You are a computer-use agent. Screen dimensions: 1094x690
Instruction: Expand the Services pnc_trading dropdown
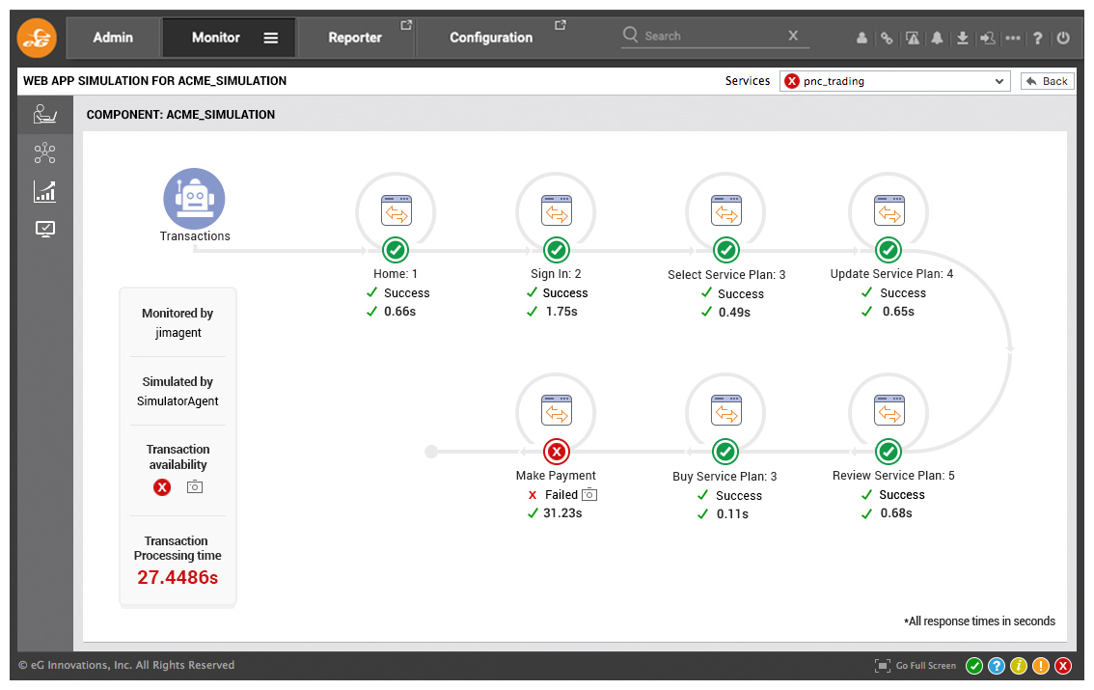point(894,81)
